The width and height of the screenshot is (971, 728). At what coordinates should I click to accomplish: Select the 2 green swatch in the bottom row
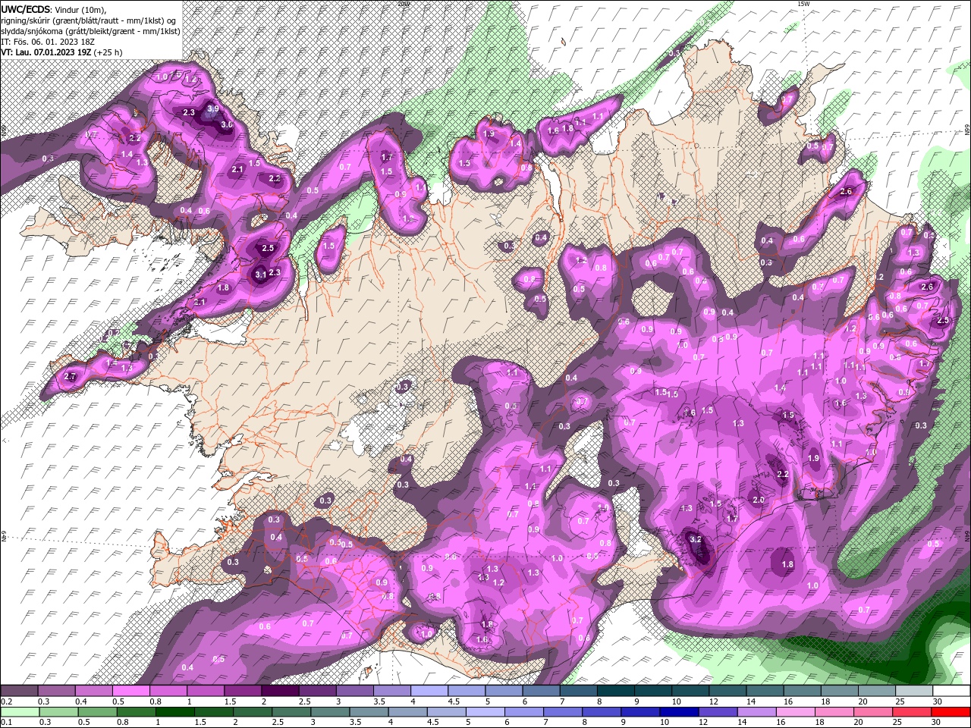click(252, 711)
